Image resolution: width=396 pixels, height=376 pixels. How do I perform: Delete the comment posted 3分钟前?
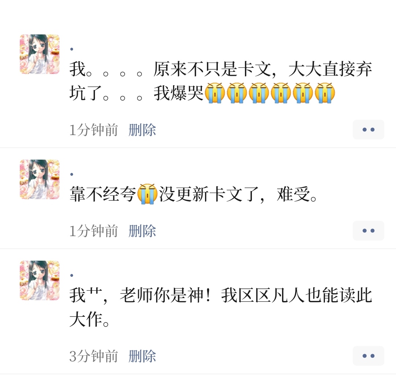(x=142, y=356)
